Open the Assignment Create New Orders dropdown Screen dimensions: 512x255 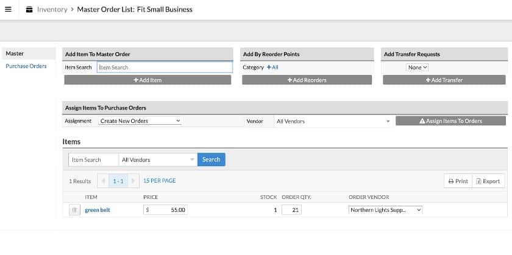pos(140,121)
